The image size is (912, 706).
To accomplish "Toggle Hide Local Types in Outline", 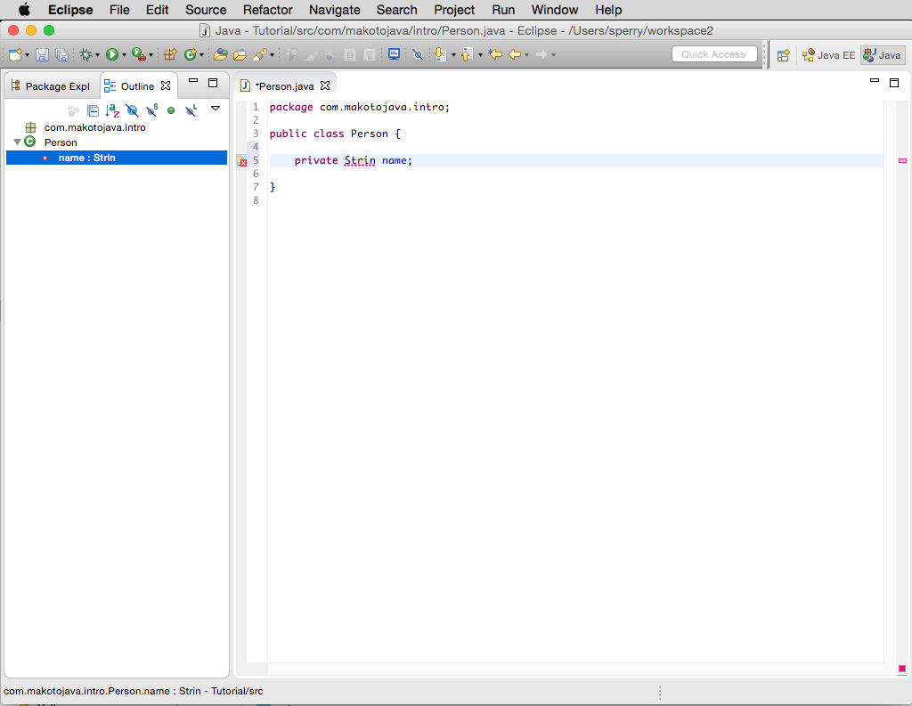I will click(191, 110).
